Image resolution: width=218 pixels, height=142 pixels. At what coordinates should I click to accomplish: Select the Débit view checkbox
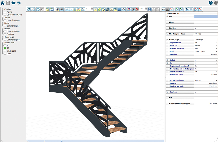5,54
